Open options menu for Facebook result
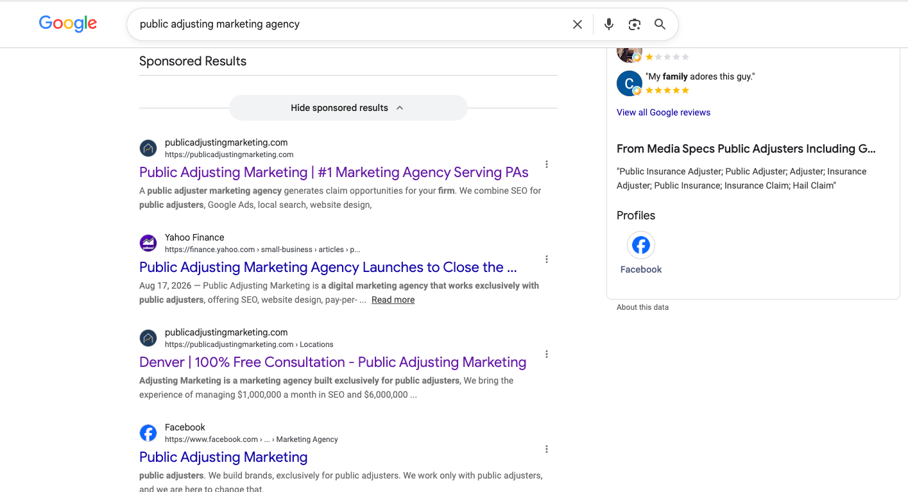 pos(547,449)
